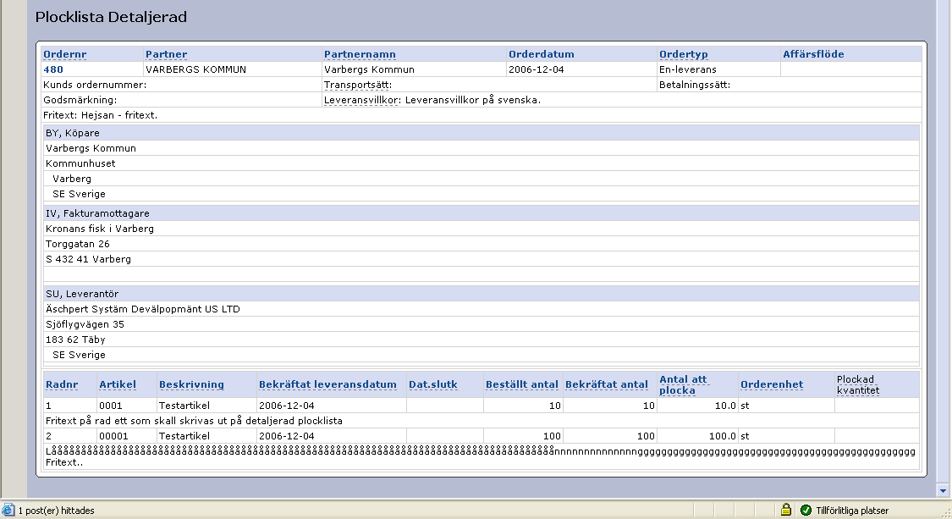952x519 pixels.
Task: Click the Orderenhet column header
Action: pos(772,384)
